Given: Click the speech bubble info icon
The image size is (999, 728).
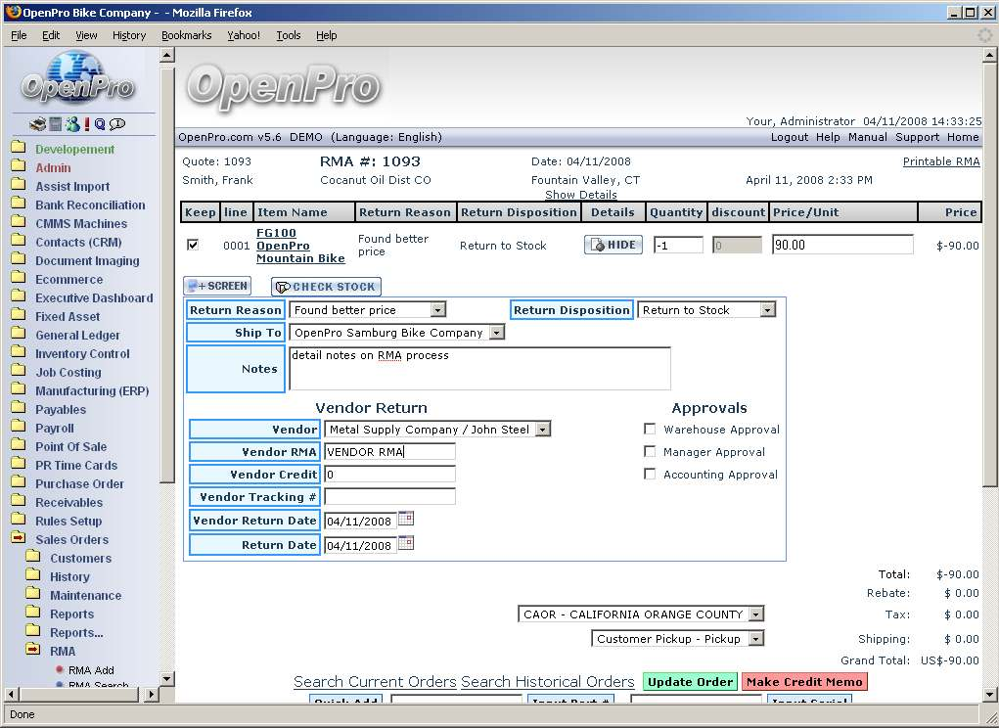Looking at the screenshot, I should 117,124.
